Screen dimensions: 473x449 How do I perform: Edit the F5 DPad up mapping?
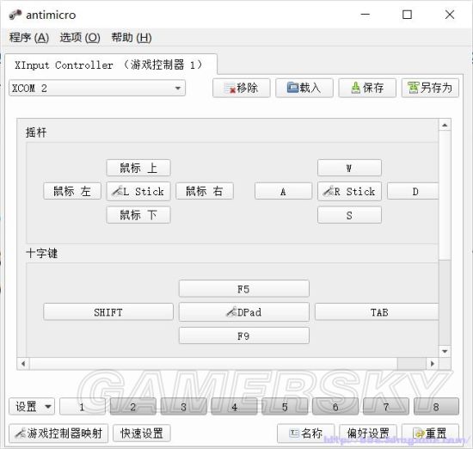tap(244, 289)
